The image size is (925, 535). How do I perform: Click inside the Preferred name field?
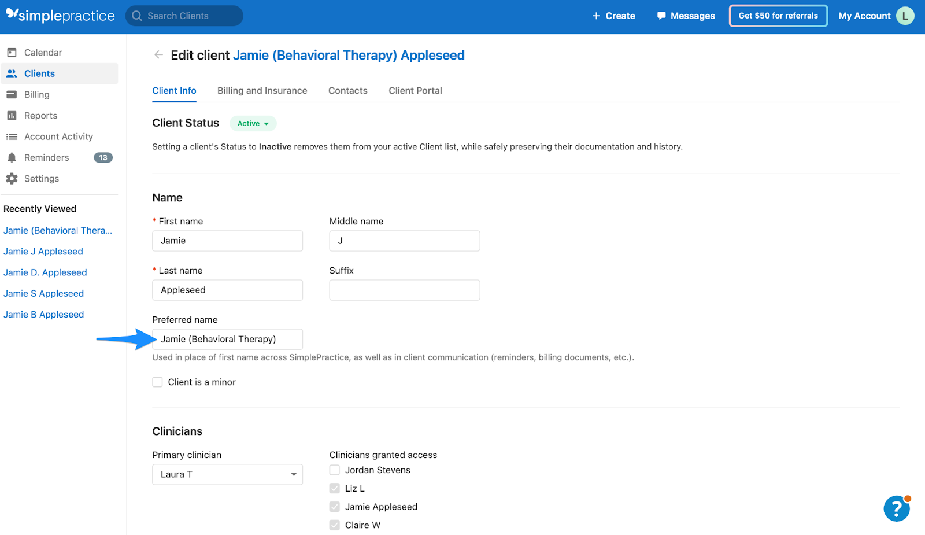[227, 339]
